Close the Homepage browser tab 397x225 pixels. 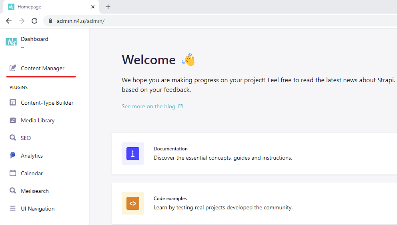(93, 7)
